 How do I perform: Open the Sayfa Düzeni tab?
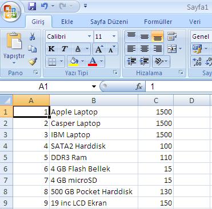click(109, 22)
